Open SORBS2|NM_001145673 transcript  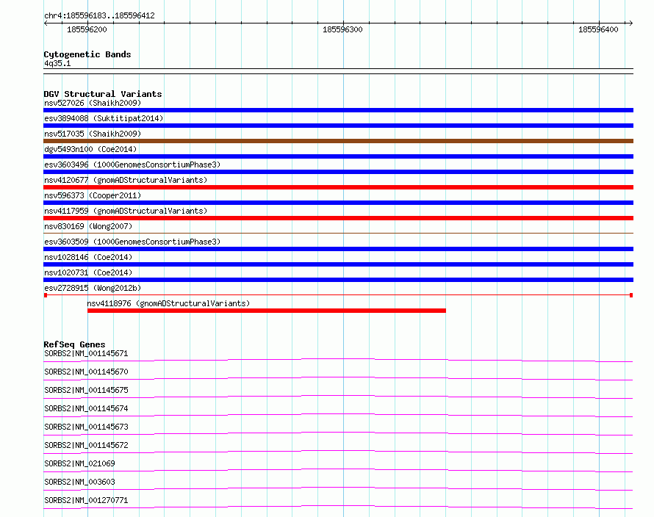coord(86,427)
